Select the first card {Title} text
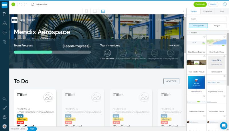The width and height of the screenshot is (229, 131). coord(22,95)
